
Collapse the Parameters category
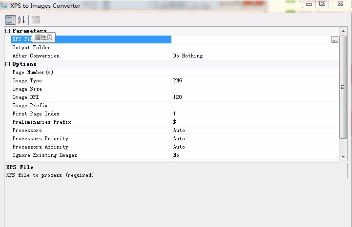click(x=8, y=31)
